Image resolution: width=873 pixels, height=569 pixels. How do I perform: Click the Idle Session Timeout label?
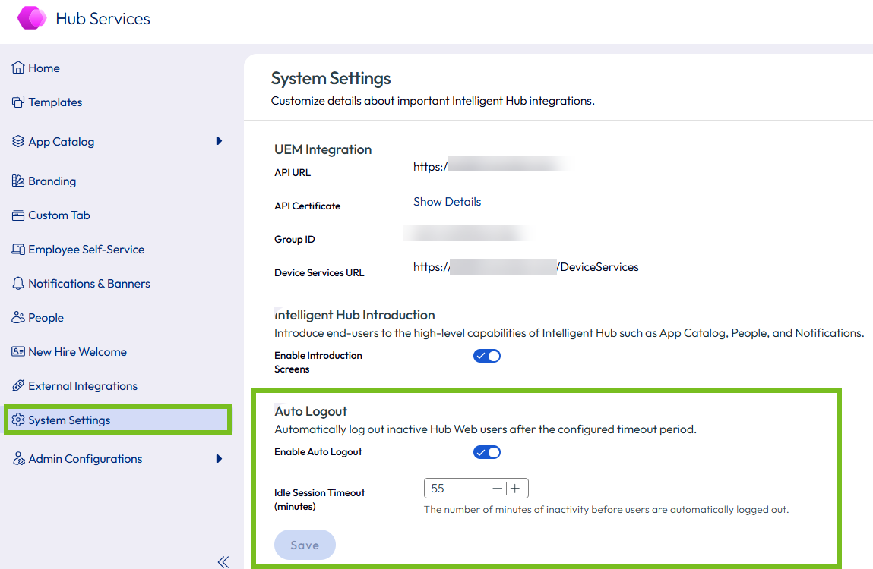tap(320, 499)
